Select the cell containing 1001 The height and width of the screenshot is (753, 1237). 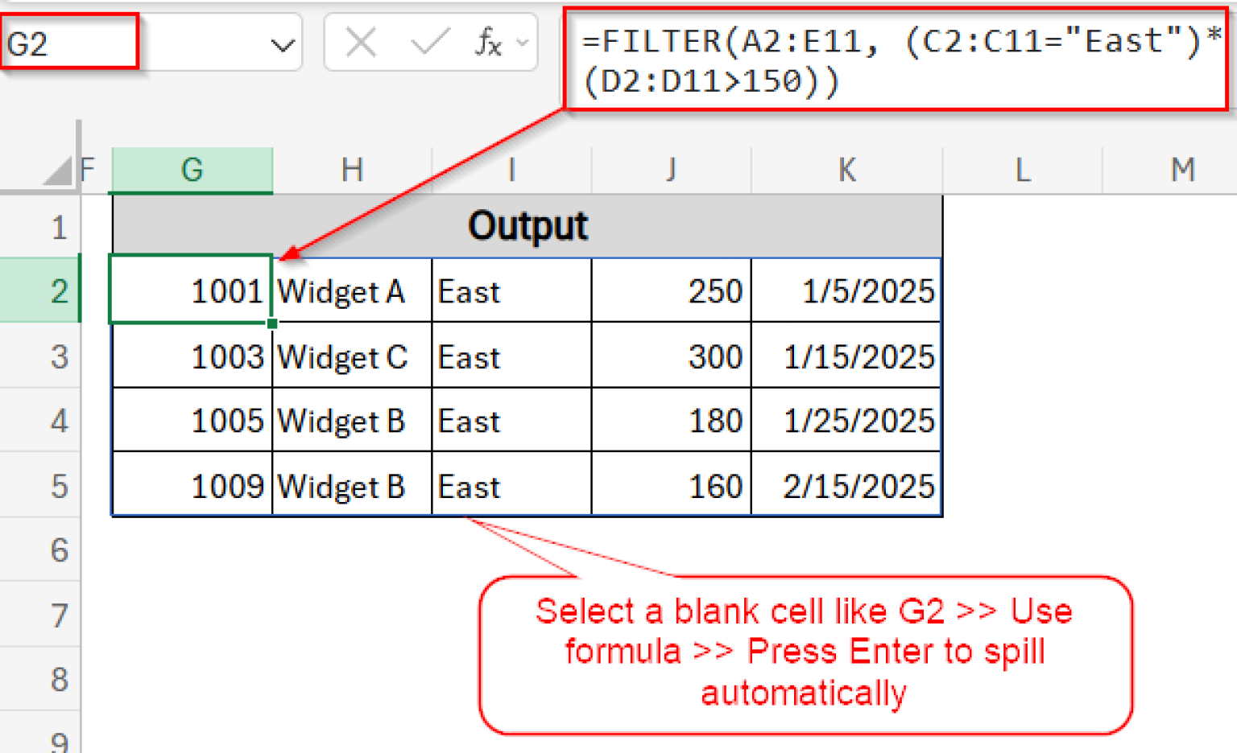click(x=191, y=290)
